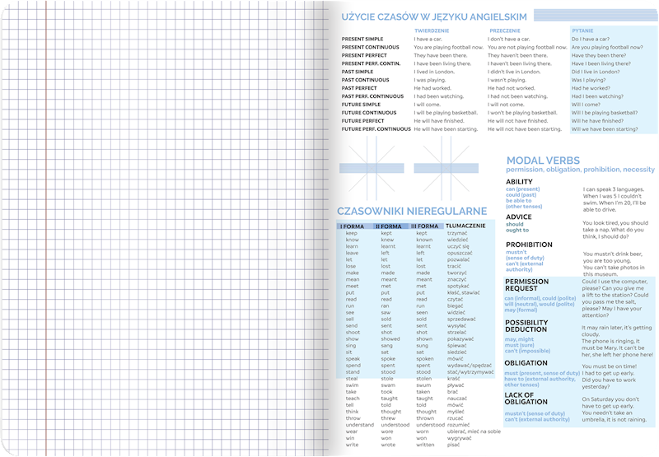Select 'Will we have been starting?'
The image size is (659, 457).
click(605, 129)
